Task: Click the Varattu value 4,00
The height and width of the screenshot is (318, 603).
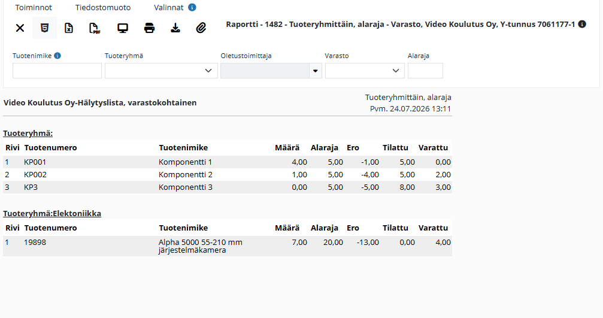Action: tap(443, 243)
